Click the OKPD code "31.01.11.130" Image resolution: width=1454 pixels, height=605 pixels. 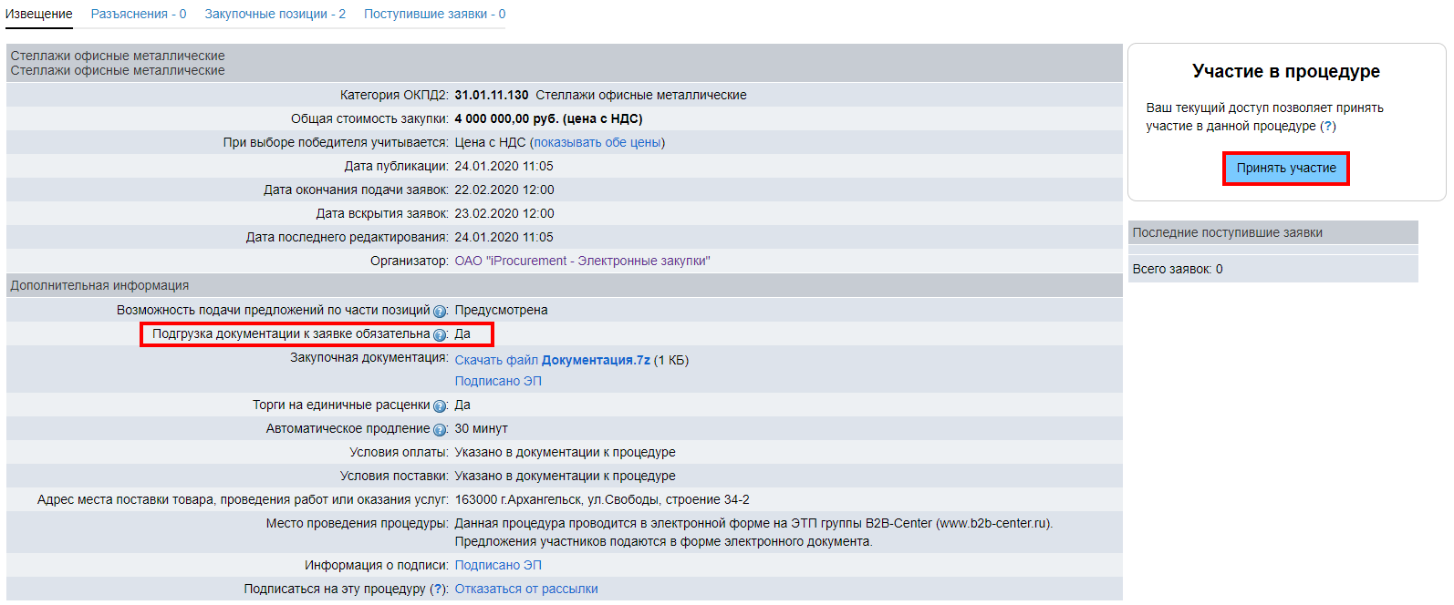point(491,96)
